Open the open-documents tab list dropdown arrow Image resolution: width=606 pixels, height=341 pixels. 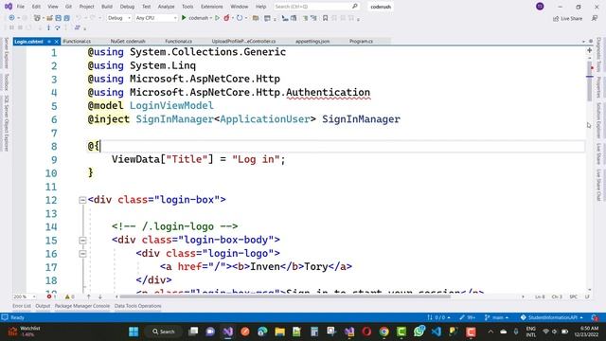coord(583,42)
